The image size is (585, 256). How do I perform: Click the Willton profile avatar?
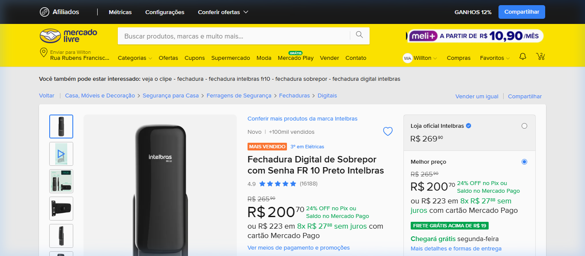pos(408,58)
